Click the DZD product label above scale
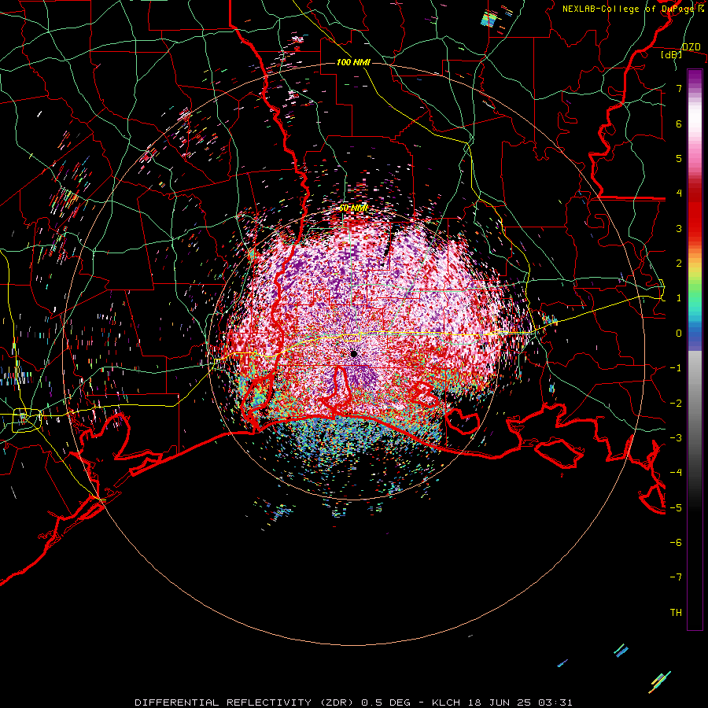 [691, 47]
